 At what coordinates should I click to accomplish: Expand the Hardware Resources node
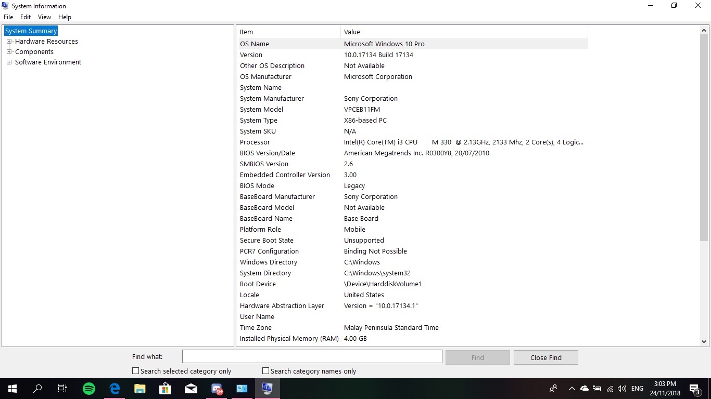pos(9,42)
